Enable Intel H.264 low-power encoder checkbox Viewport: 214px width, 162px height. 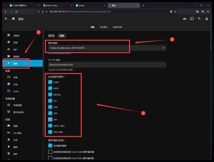(50, 152)
